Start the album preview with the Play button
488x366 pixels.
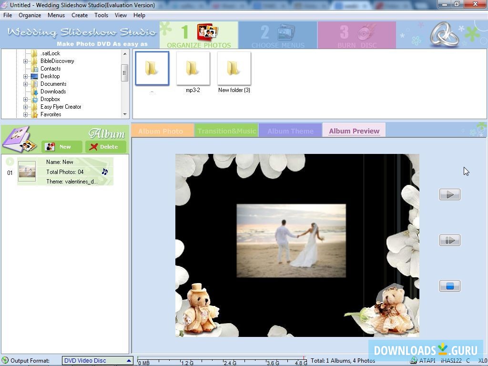(449, 194)
